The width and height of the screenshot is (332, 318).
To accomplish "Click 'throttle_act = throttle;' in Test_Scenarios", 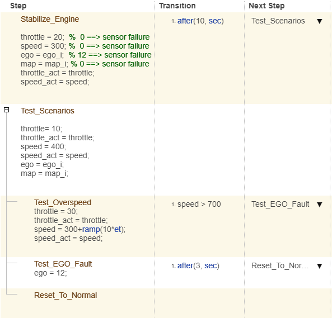I will 57,138.
